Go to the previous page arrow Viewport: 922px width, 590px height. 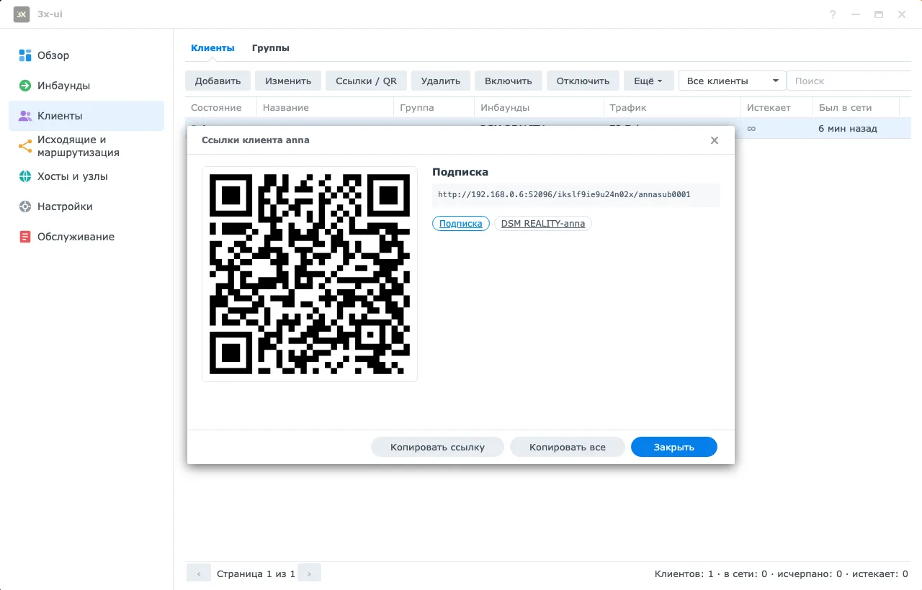point(199,573)
